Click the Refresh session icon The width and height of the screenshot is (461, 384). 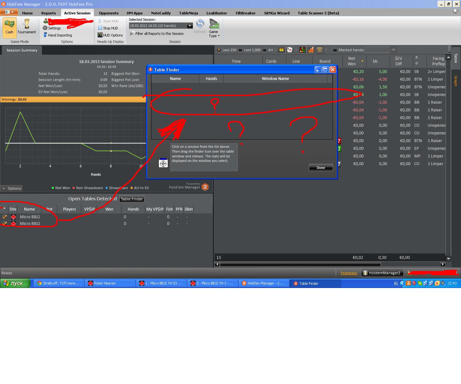(x=200, y=26)
